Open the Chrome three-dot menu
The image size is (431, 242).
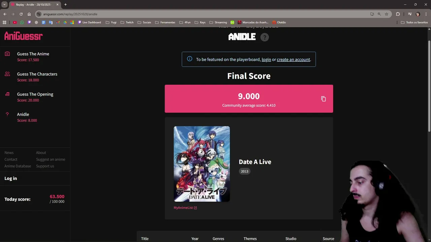pyautogui.click(x=425, y=14)
